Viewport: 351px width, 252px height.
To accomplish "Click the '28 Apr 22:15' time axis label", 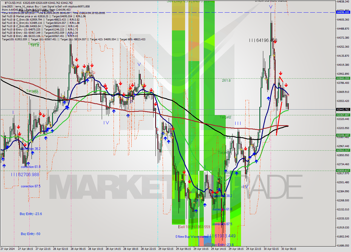I will (x=148, y=249).
